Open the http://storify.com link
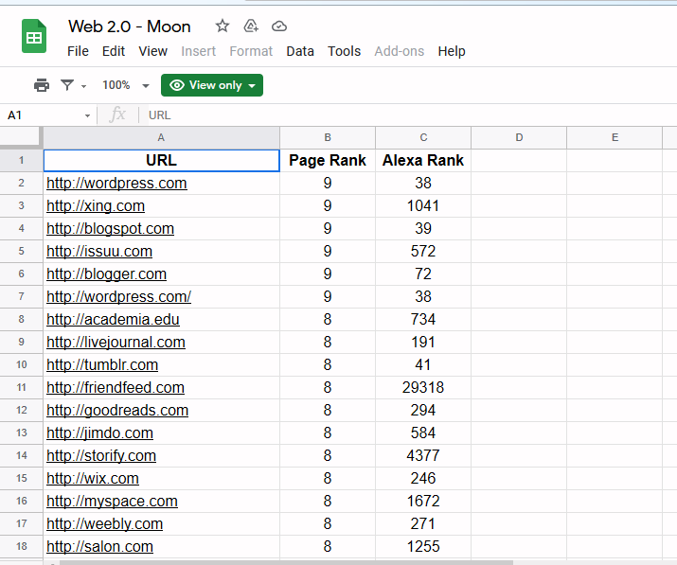Viewport: 677px width, 565px height. click(101, 456)
